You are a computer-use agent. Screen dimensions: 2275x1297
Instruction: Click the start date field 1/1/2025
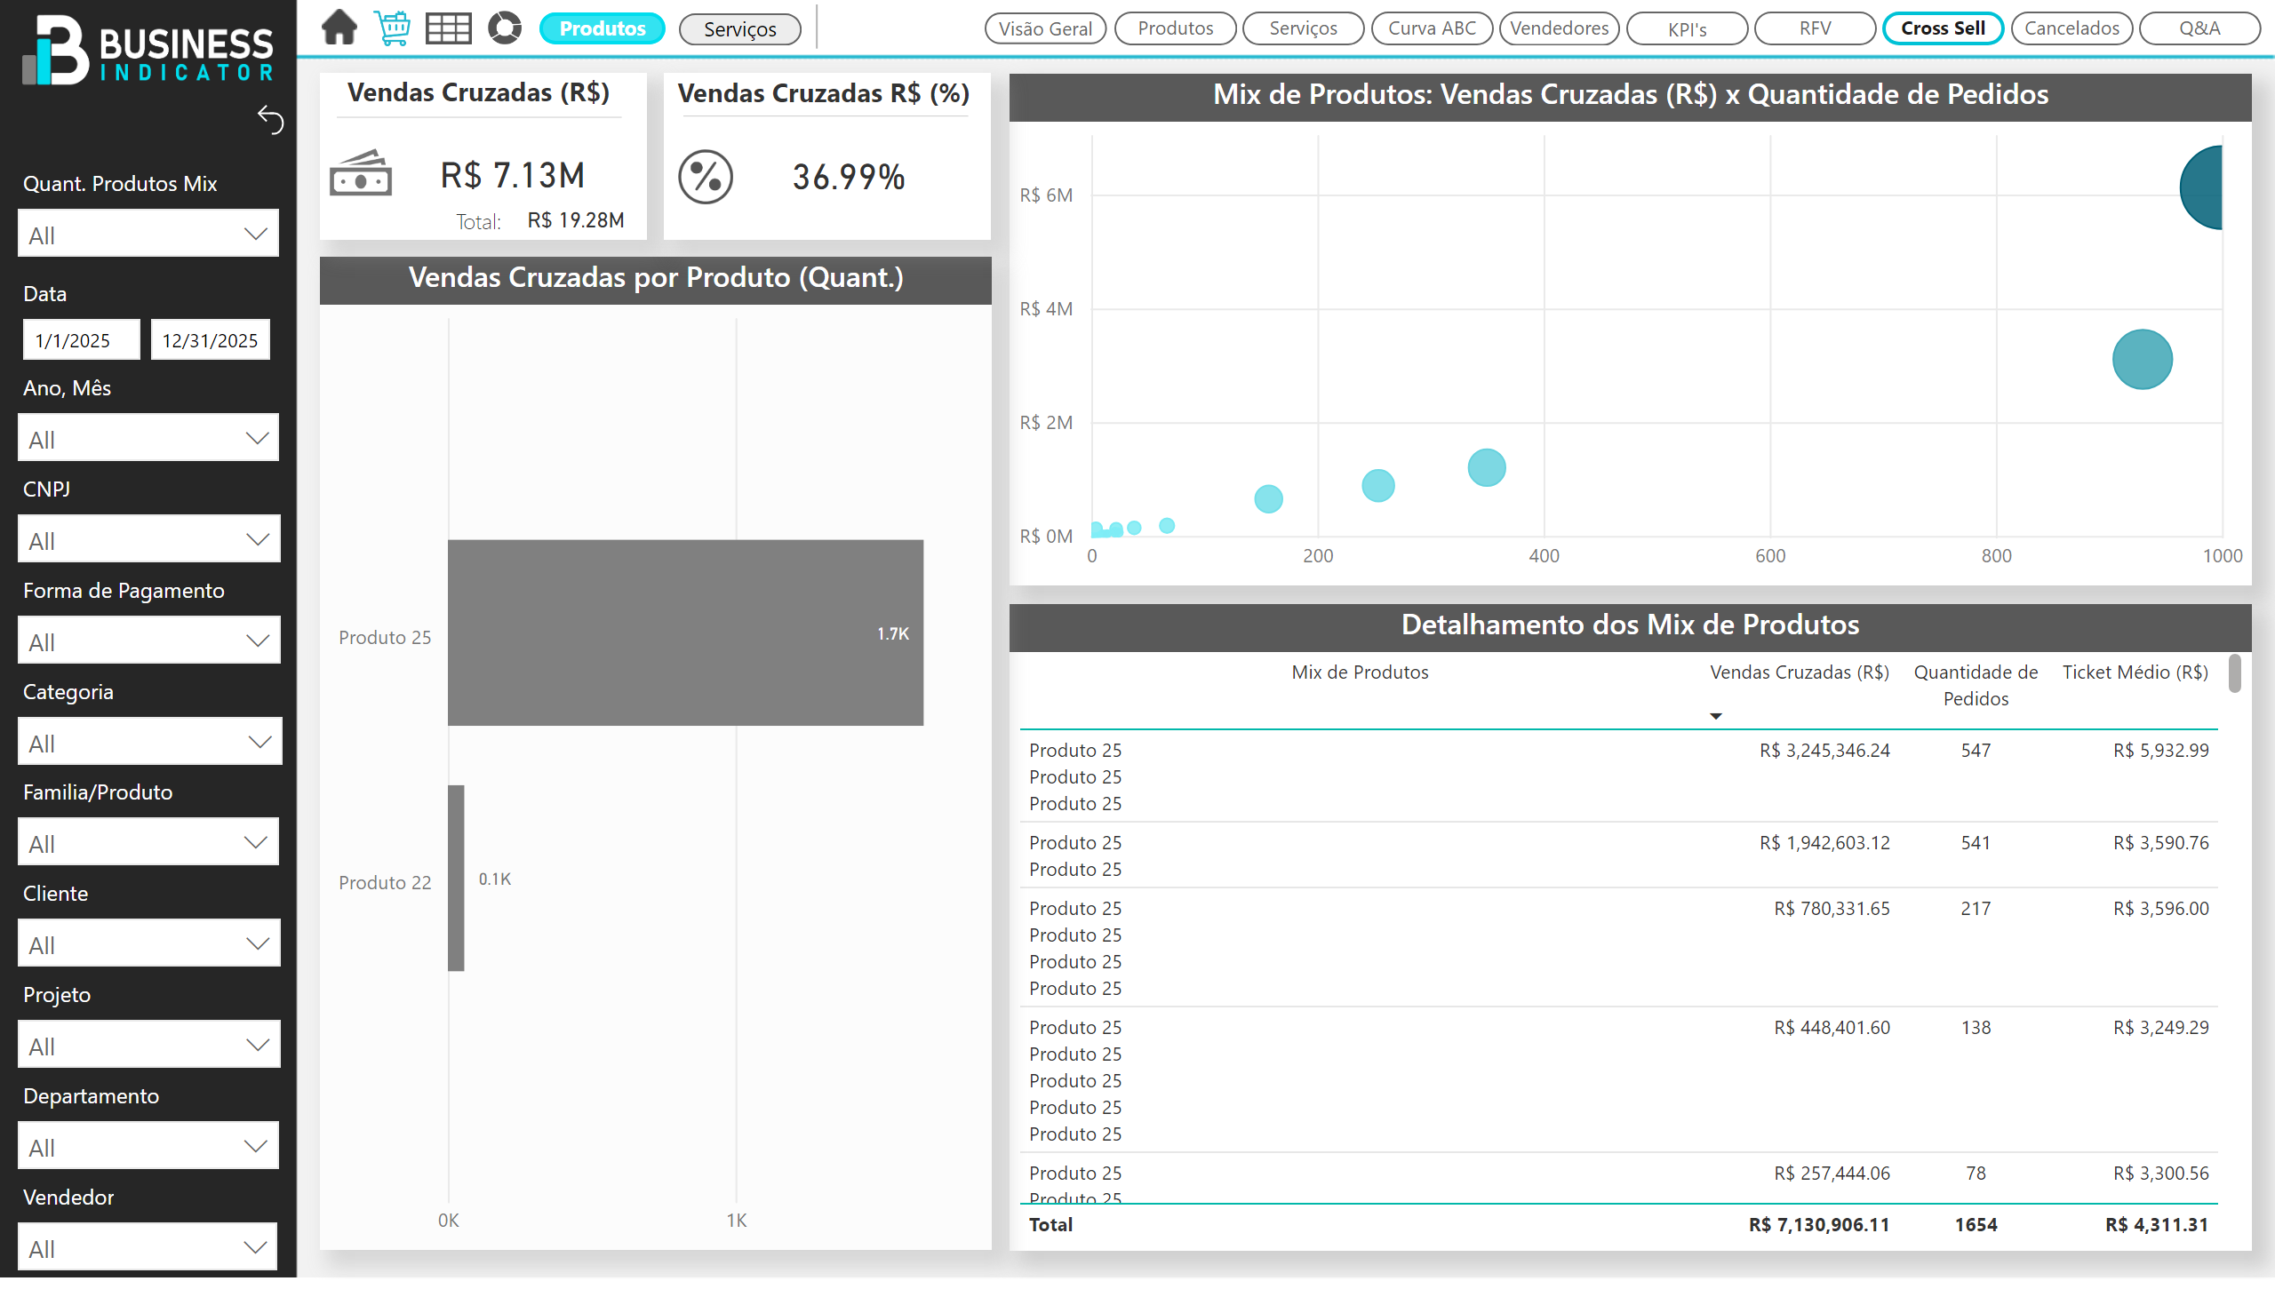[x=81, y=340]
